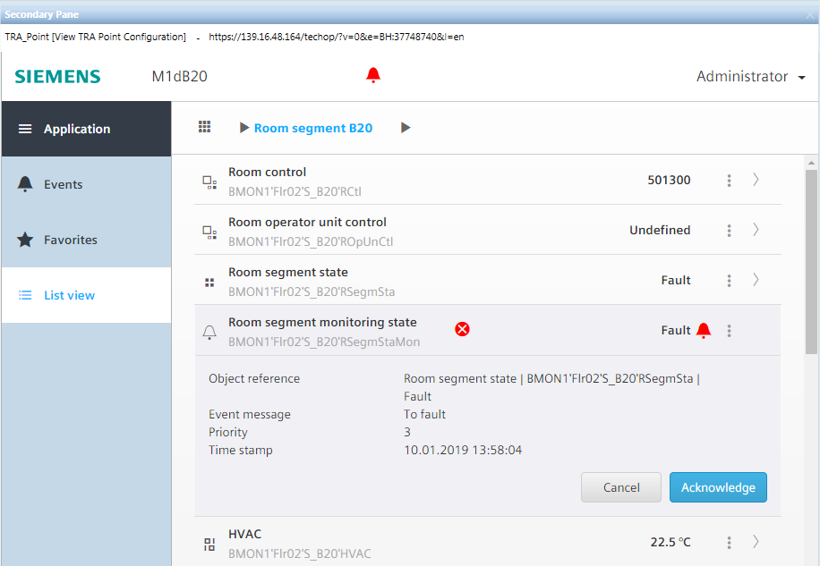Click the red bell beside Fault value
The image size is (820, 566).
click(x=704, y=331)
